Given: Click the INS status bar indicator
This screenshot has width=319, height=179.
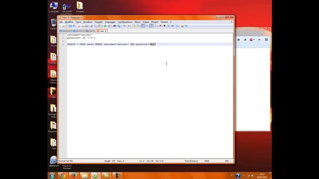Looking at the screenshot, I should tap(227, 161).
